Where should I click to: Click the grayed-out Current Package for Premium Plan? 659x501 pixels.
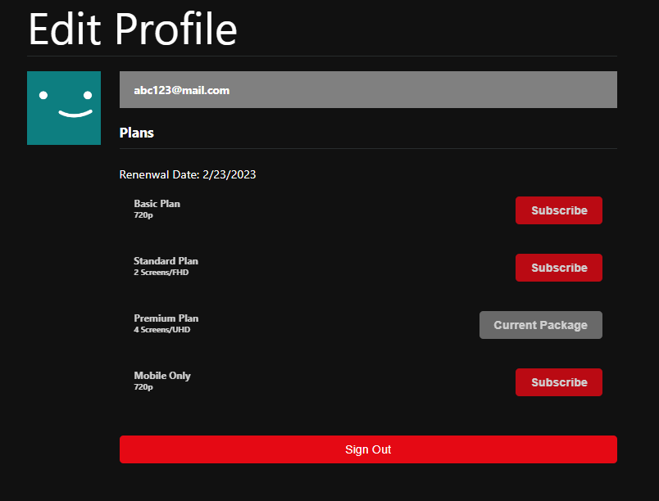coord(540,325)
